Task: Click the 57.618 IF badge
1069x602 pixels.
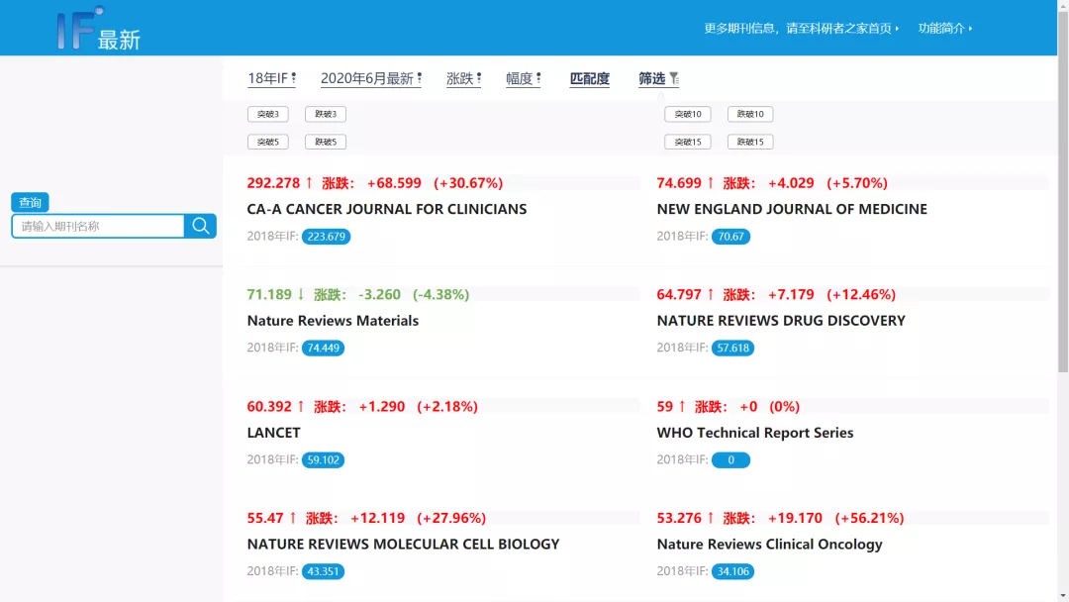Action: [732, 348]
